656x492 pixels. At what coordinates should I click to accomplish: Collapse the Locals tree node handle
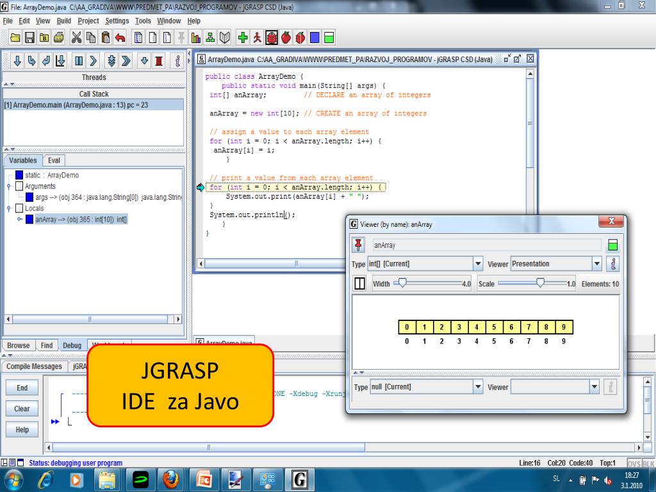coord(9,208)
